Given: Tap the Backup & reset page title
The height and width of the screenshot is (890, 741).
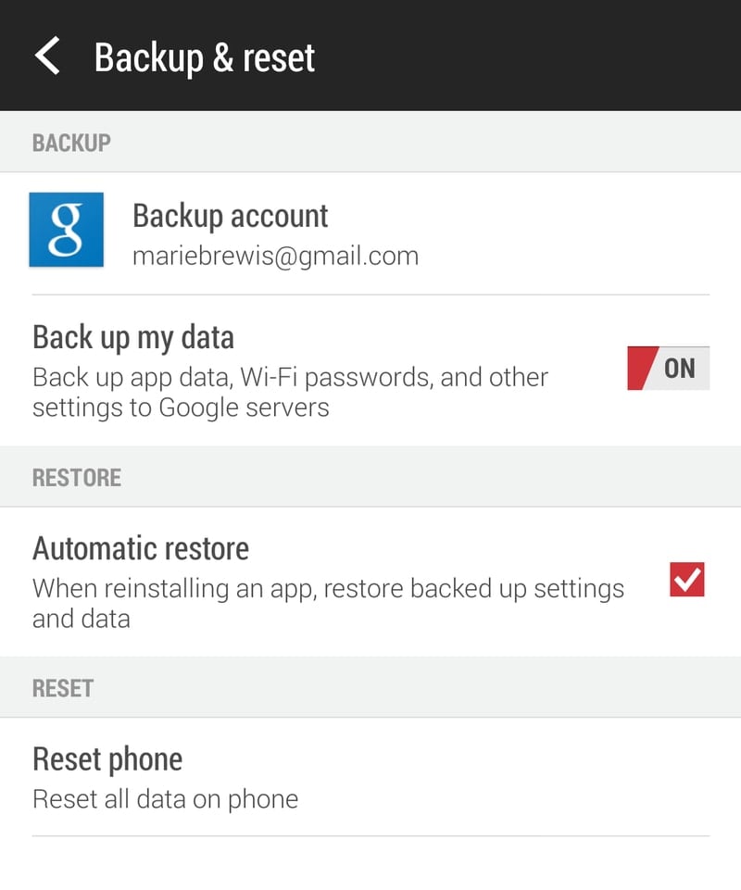Looking at the screenshot, I should point(205,56).
